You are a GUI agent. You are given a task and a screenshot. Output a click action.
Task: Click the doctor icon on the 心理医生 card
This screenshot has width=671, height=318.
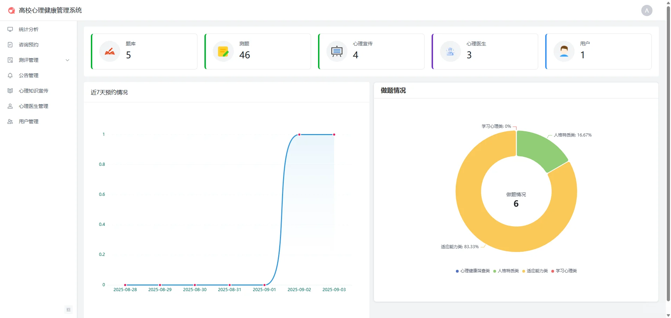pos(450,51)
